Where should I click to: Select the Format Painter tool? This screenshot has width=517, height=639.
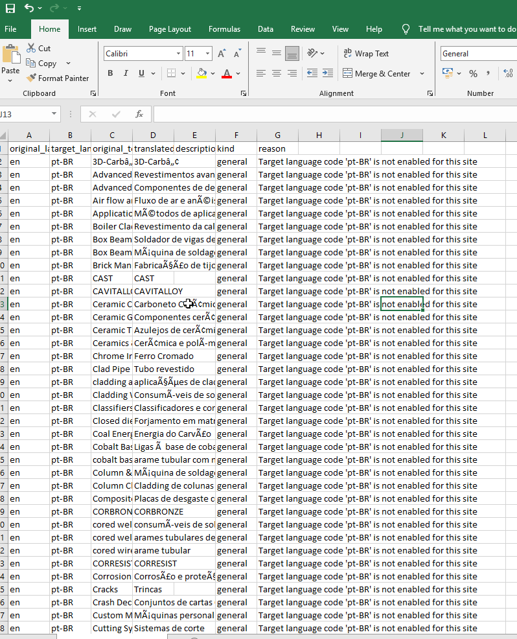[57, 78]
